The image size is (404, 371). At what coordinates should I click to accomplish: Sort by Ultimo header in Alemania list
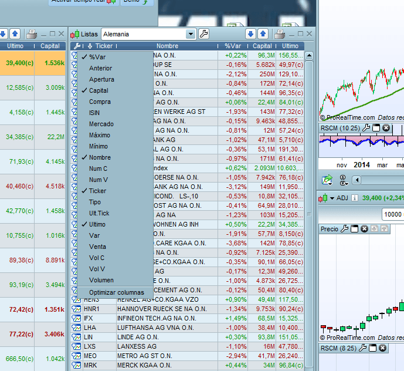point(290,46)
